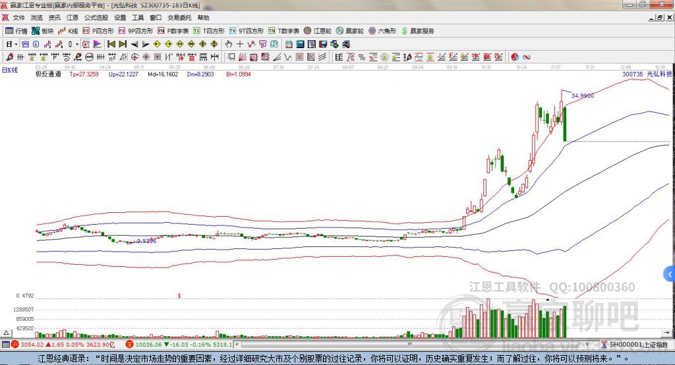This screenshot has height=365, width=675.
Task: Jump to first bar with olive arrow
Action: click(111, 44)
